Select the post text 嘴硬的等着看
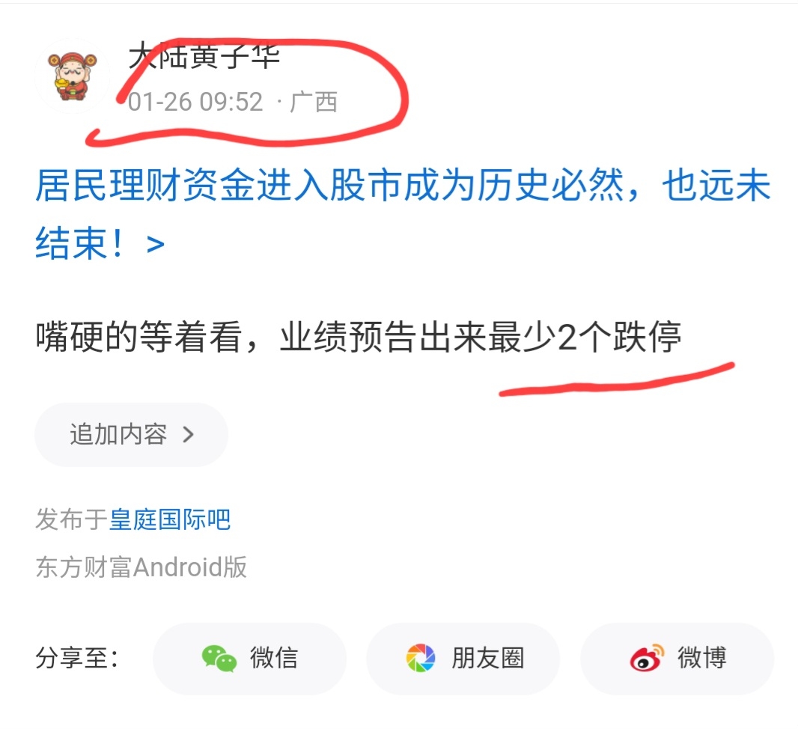 coord(139,336)
